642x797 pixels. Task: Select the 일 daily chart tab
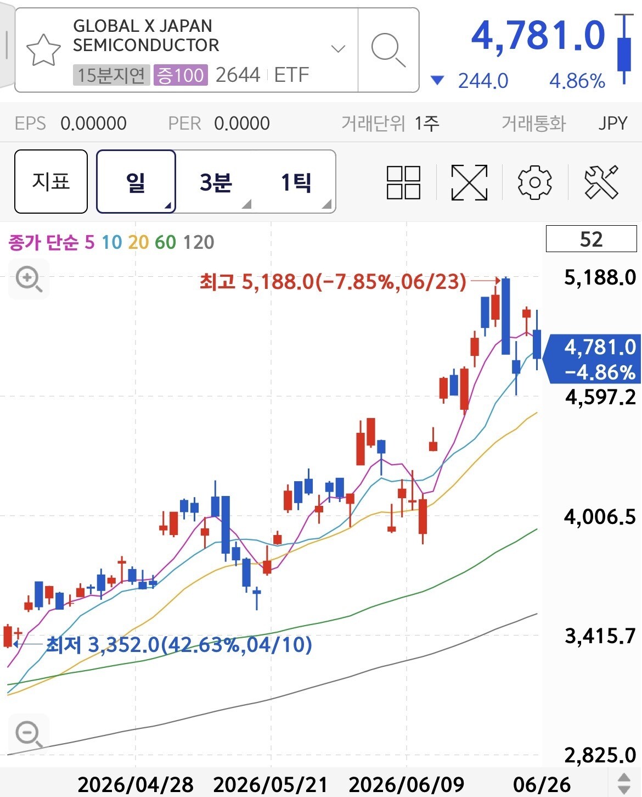pos(136,181)
